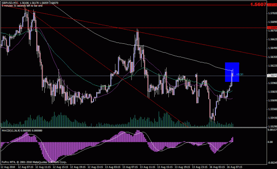Screen dimensions: 277x169
Task: Click the '13 Aug 23:15' time axis label
Action: point(200,167)
